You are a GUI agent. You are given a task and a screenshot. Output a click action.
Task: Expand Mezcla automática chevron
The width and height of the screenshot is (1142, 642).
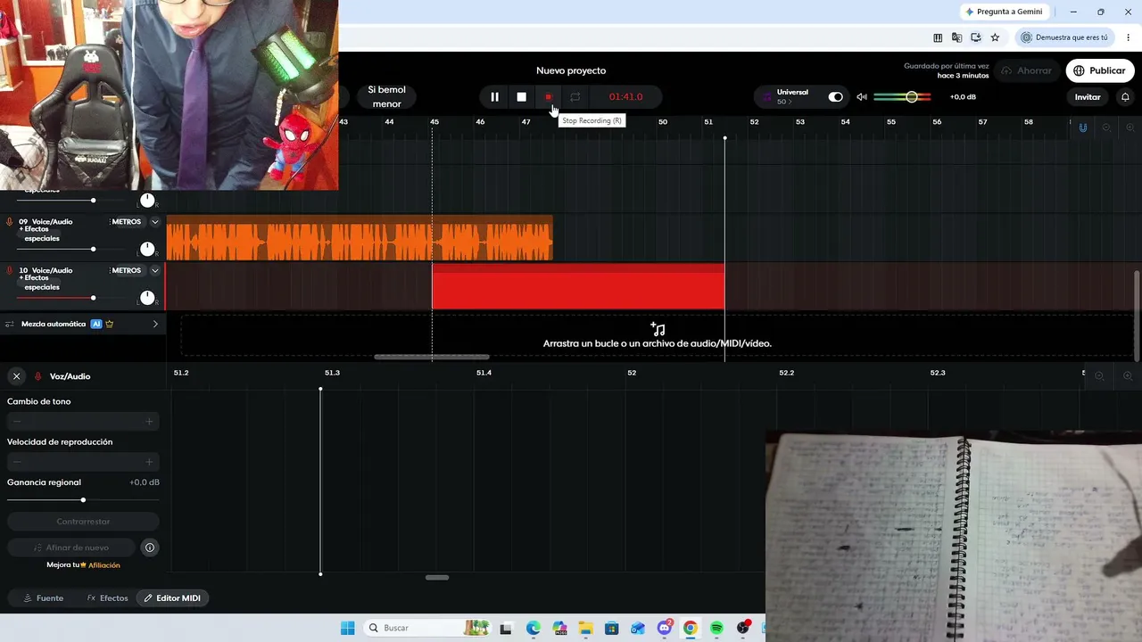(155, 325)
